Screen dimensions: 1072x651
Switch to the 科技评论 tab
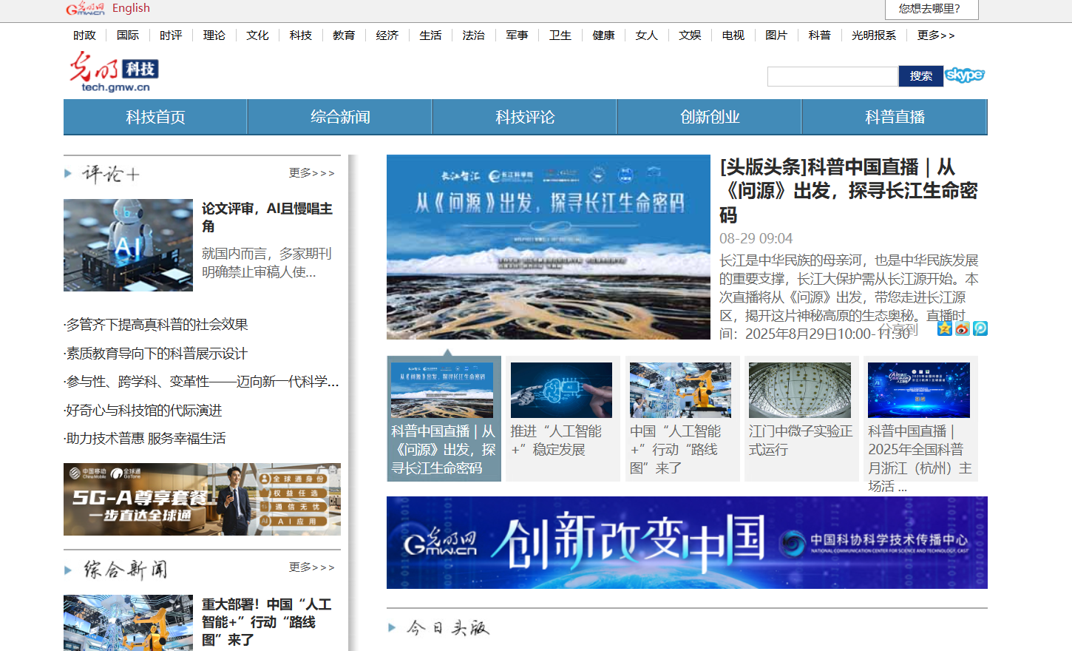click(x=525, y=117)
